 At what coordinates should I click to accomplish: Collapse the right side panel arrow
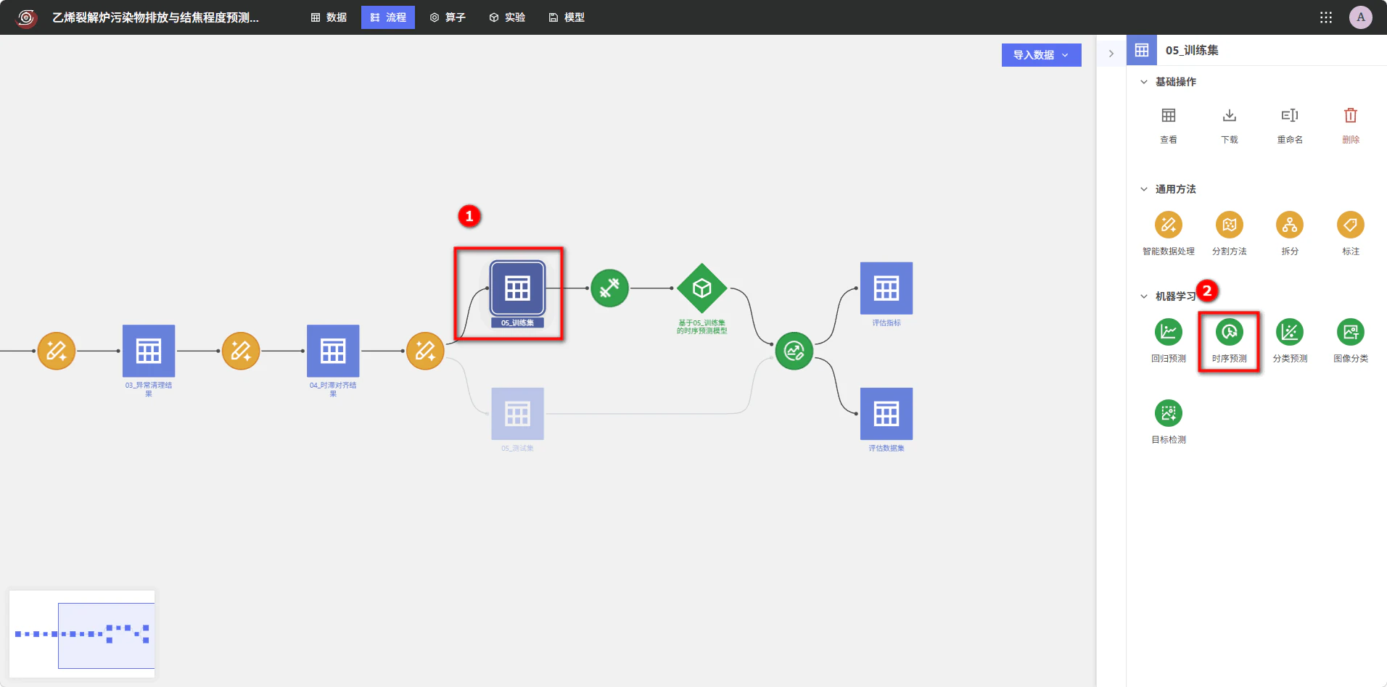point(1111,54)
